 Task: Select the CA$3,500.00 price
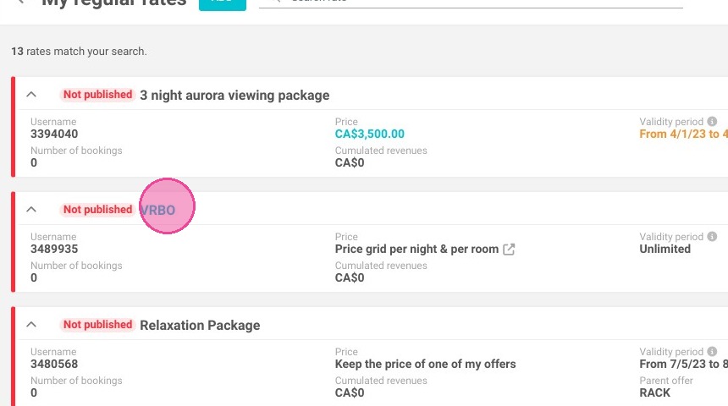click(370, 134)
